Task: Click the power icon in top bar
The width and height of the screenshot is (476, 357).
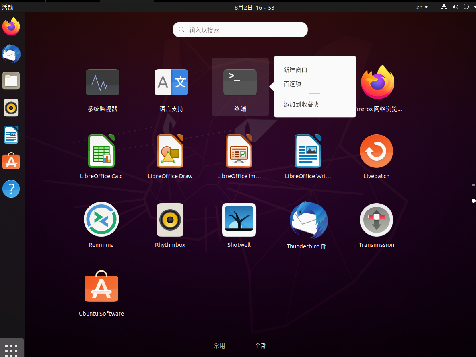Action: pyautogui.click(x=466, y=7)
